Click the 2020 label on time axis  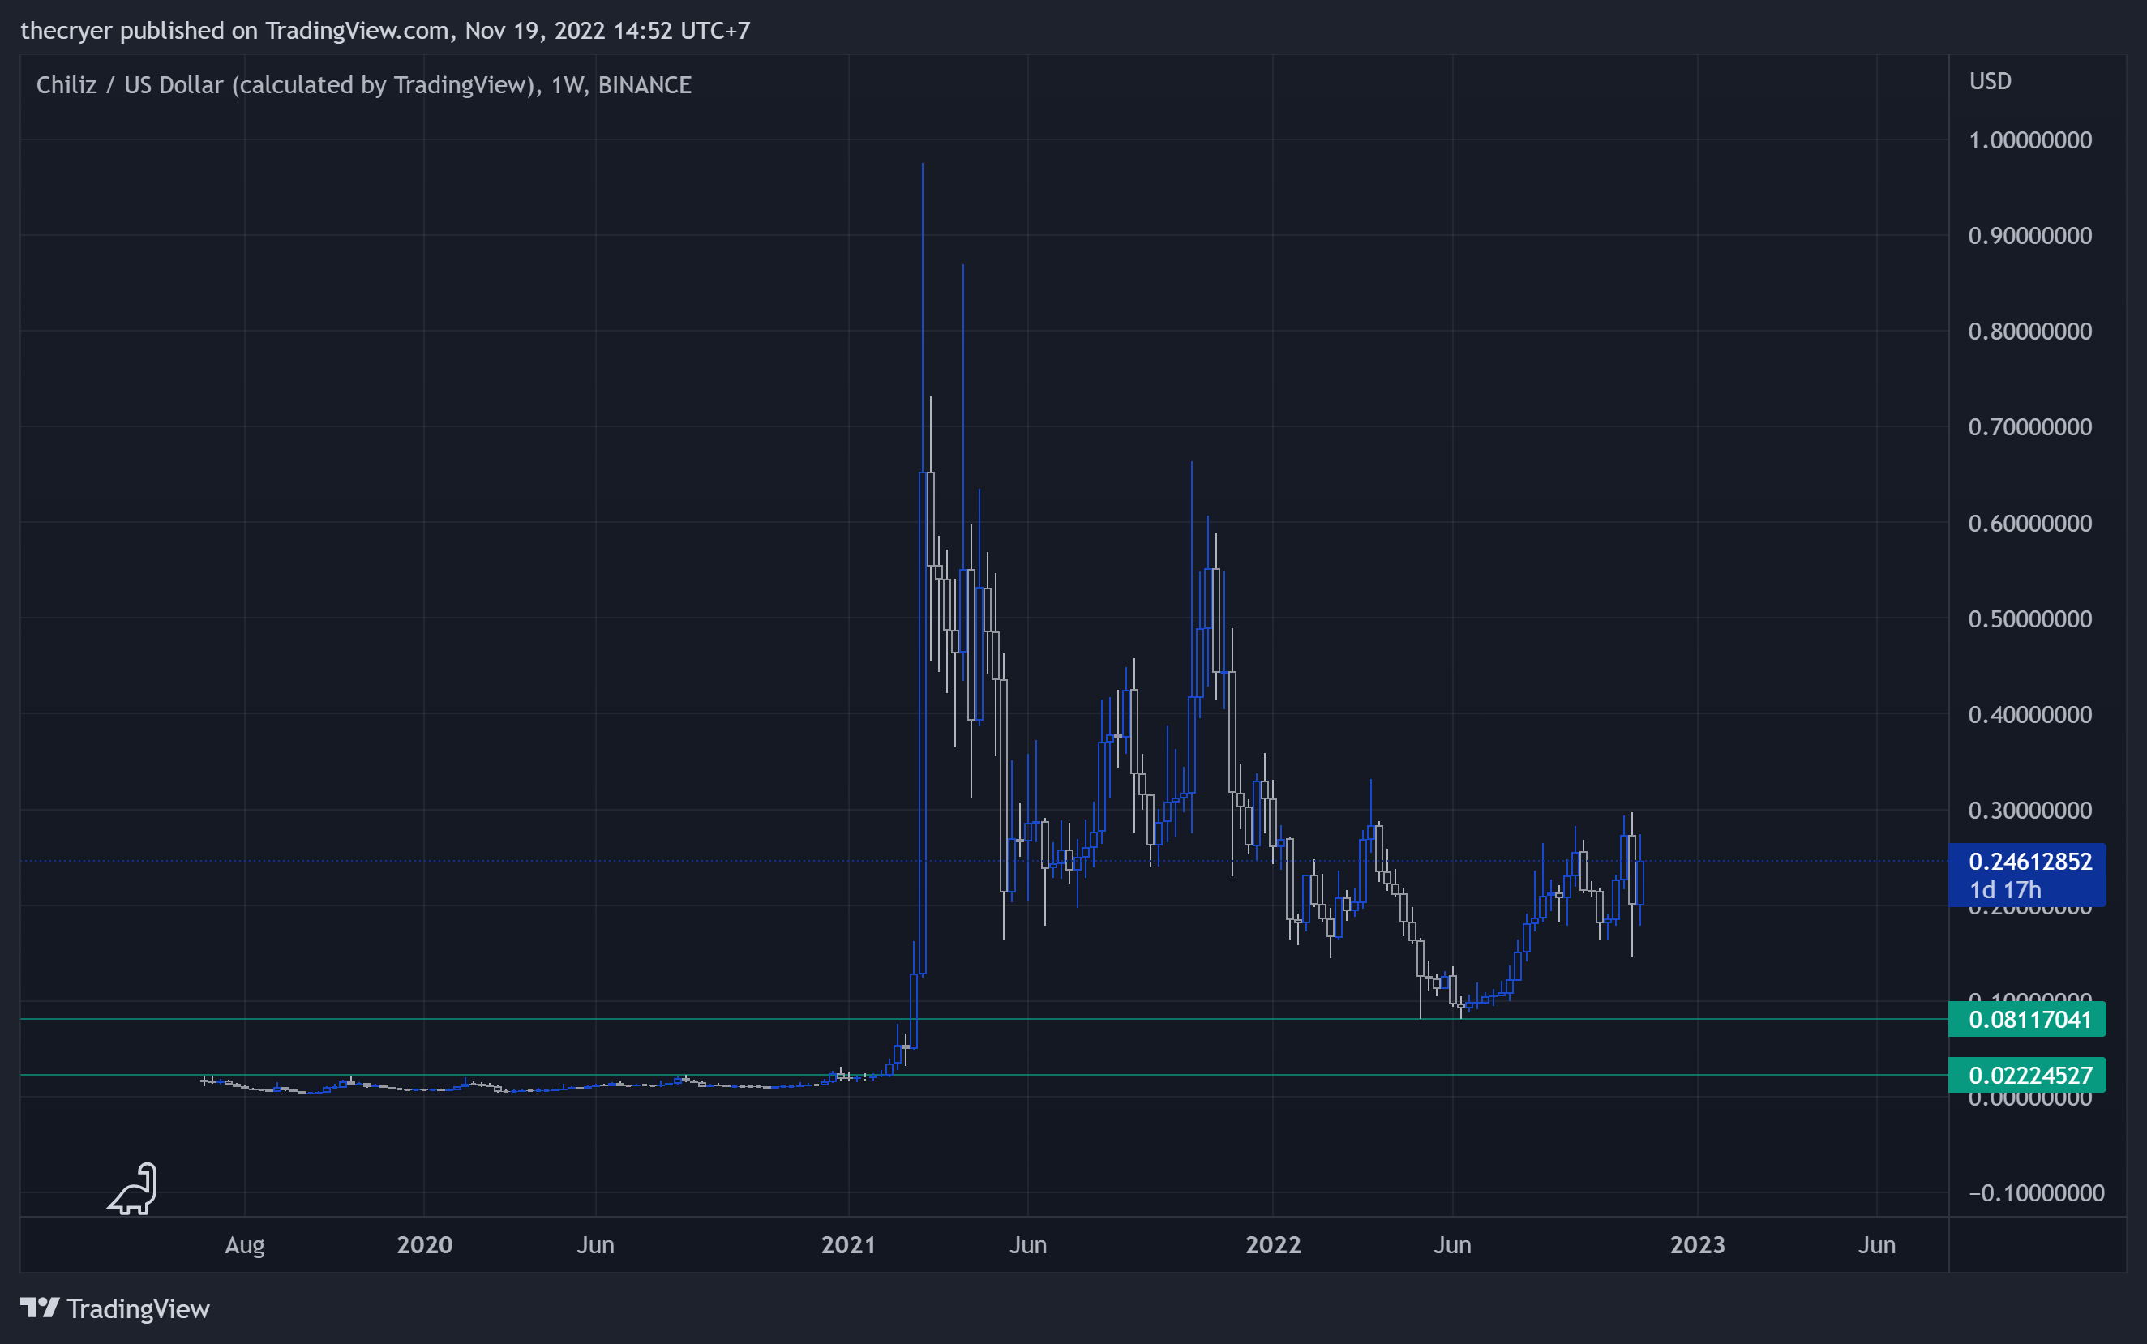(x=424, y=1245)
